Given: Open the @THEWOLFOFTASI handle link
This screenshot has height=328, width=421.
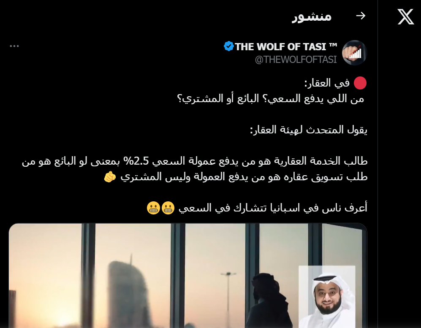Looking at the screenshot, I should (296, 60).
